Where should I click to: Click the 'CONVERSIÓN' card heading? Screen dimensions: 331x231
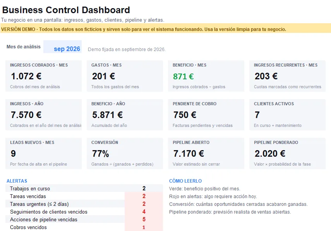pyautogui.click(x=105, y=142)
